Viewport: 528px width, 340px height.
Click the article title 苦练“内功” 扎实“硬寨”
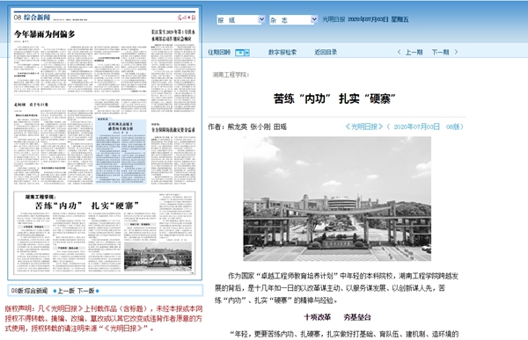click(334, 99)
